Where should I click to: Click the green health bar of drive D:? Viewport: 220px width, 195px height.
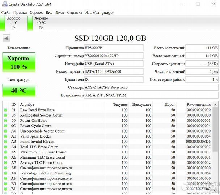click(x=30, y=23)
